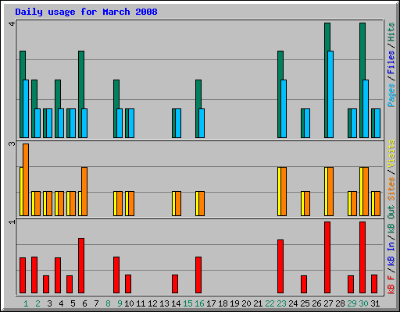Click day label 9 on the x-axis
400x312 pixels.
120,303
